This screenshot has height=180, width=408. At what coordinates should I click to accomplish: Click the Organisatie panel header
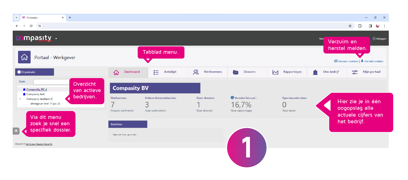[x=35, y=72]
